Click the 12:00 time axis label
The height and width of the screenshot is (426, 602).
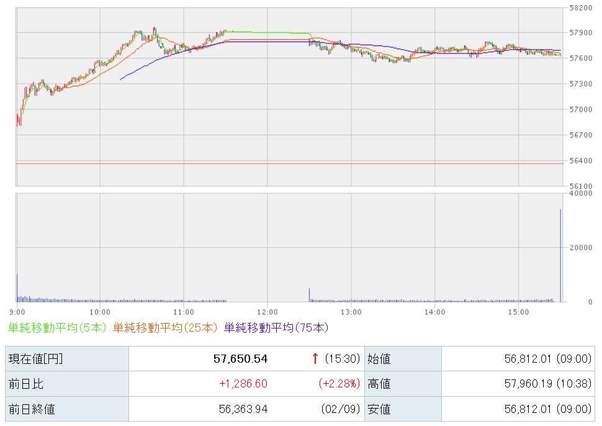pos(267,311)
